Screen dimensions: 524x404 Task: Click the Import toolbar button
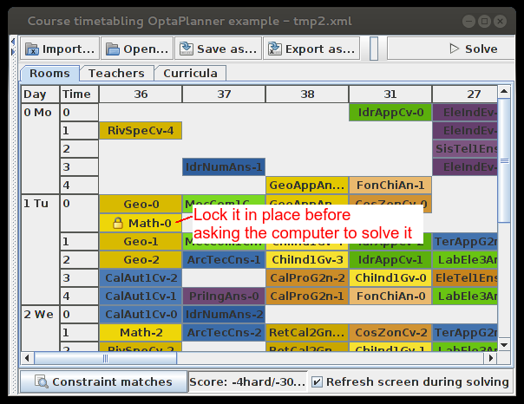point(59,49)
